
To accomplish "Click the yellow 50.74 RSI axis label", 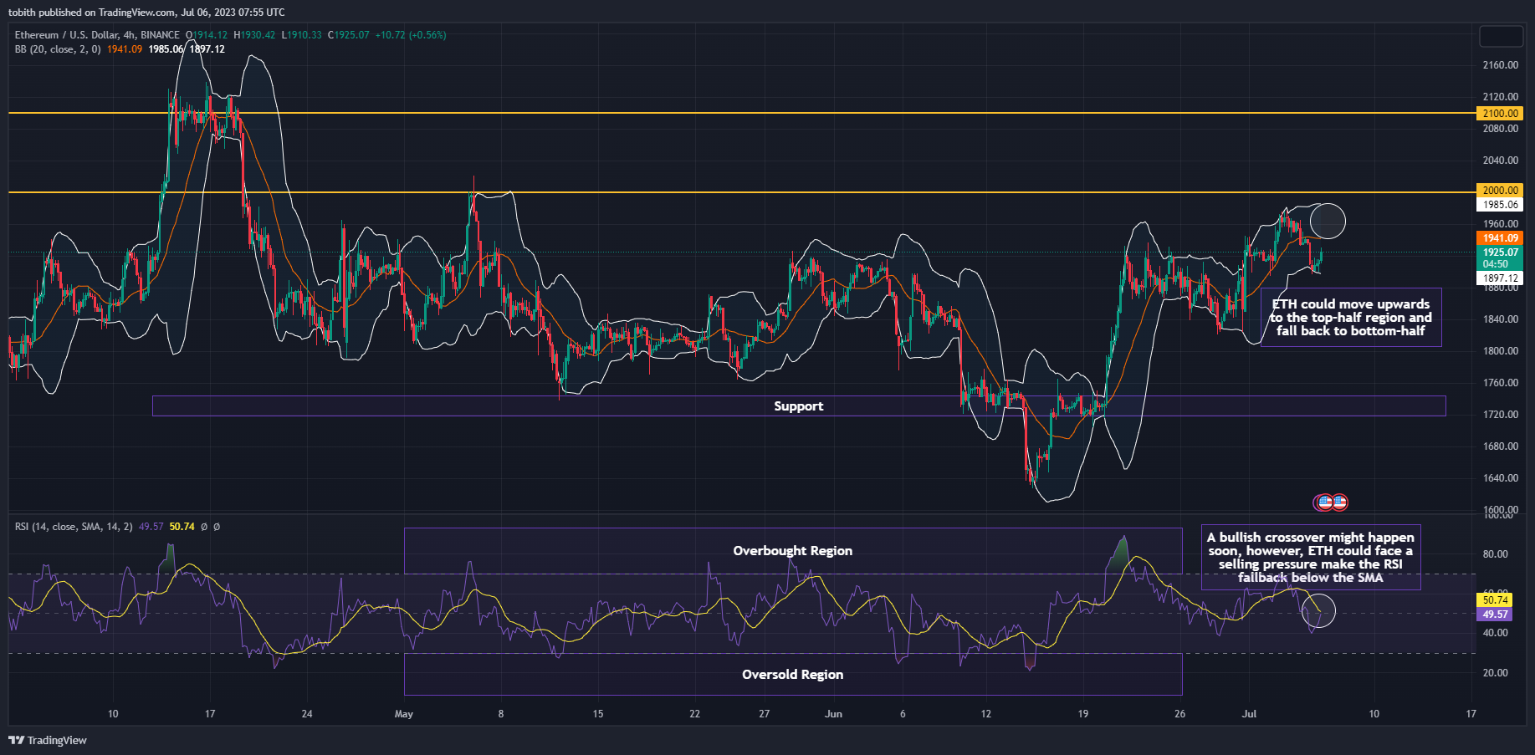I will (x=1495, y=600).
